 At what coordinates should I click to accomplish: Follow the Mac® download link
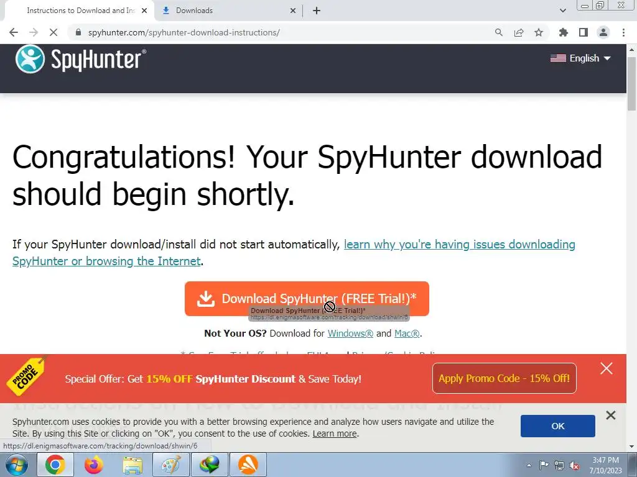point(407,334)
